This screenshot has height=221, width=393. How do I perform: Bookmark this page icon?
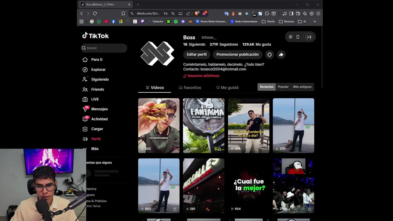tap(123, 14)
